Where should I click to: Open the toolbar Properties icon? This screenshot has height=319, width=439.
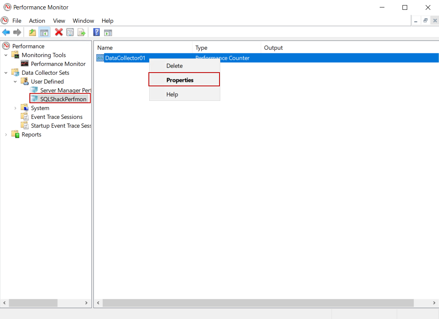click(70, 33)
